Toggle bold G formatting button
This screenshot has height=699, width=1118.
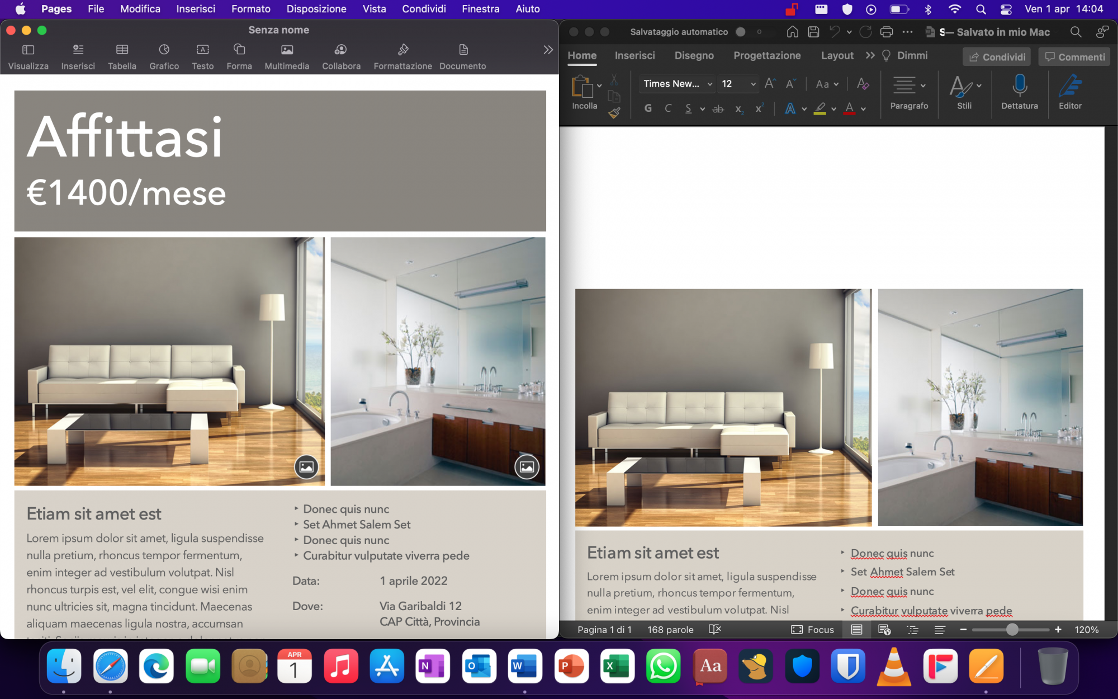(648, 108)
